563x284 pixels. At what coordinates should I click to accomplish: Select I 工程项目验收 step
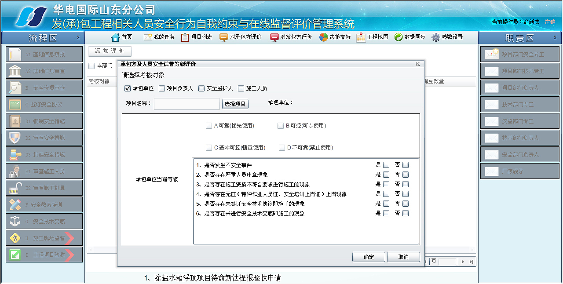point(44,255)
